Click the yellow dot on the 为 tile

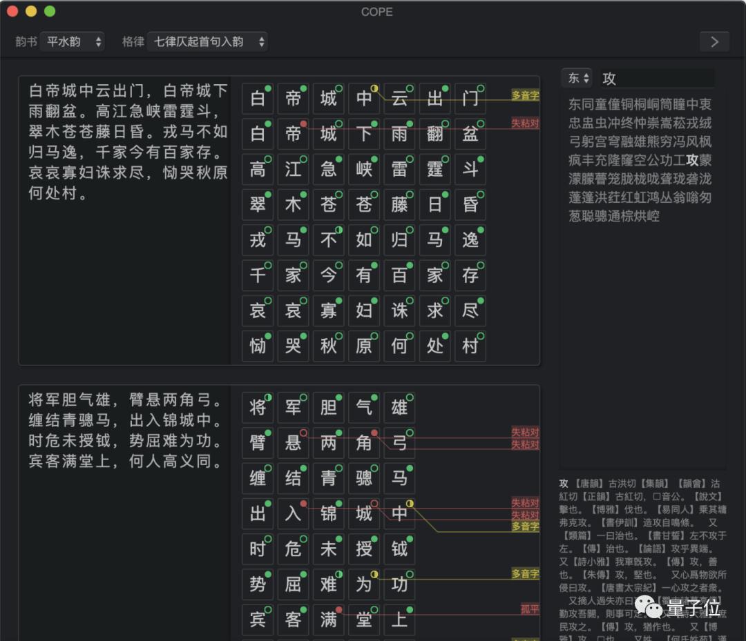pyautogui.click(x=374, y=574)
